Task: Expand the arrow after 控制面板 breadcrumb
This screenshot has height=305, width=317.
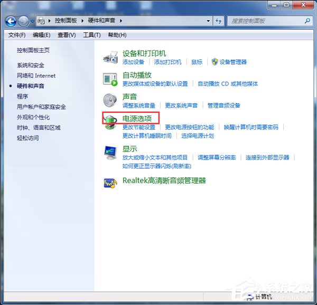Action: (x=82, y=21)
